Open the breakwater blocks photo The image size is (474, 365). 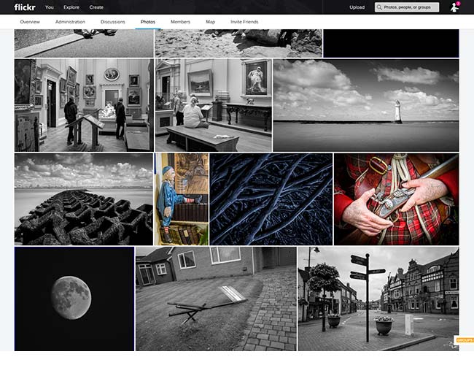tap(84, 199)
